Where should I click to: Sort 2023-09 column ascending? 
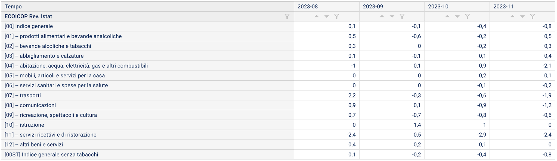tap(382, 16)
